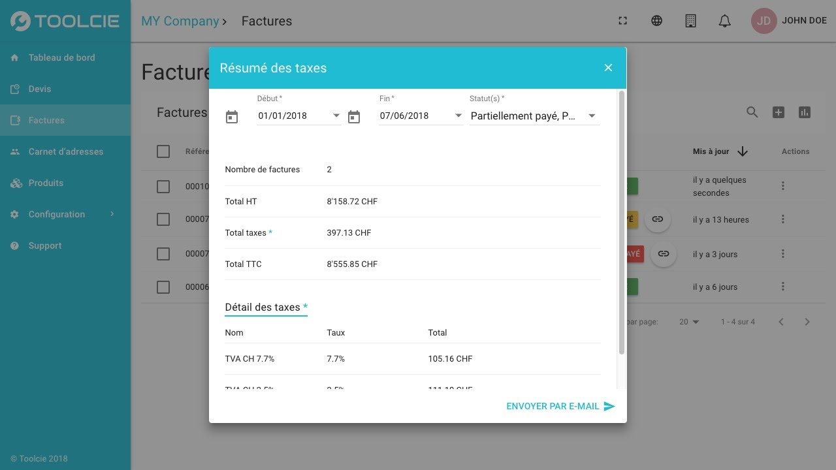Image resolution: width=836 pixels, height=470 pixels.
Task: Close the Résumé des taxes dialog
Action: coord(608,68)
